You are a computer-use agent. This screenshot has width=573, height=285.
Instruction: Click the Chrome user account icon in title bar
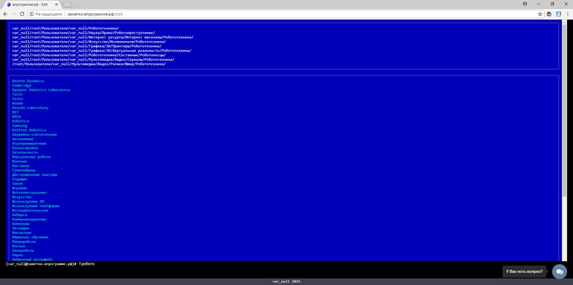point(525,4)
